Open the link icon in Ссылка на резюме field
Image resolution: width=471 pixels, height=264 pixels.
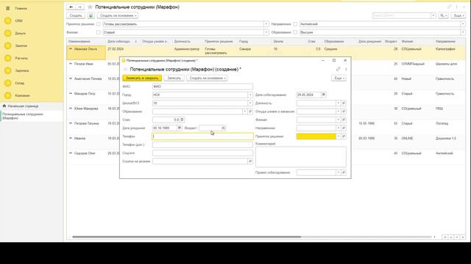tap(250, 161)
